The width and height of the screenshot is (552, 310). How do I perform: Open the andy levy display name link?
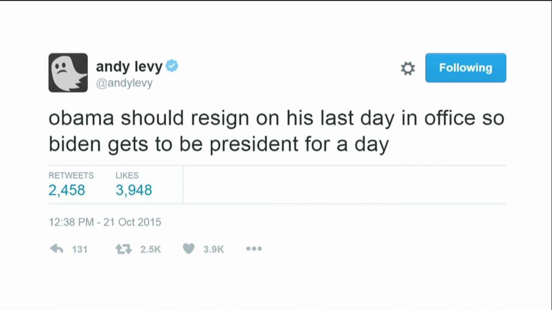point(129,67)
